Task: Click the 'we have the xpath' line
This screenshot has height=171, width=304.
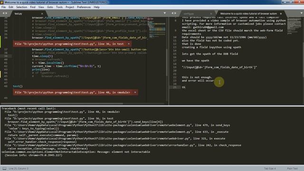Action: [x=195, y=60]
